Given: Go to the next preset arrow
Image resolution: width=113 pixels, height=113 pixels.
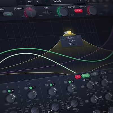Looking at the screenshot, I should [46, 2].
